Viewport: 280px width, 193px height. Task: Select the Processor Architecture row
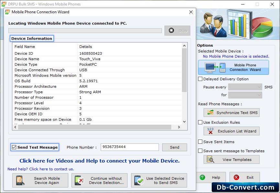tap(97, 86)
